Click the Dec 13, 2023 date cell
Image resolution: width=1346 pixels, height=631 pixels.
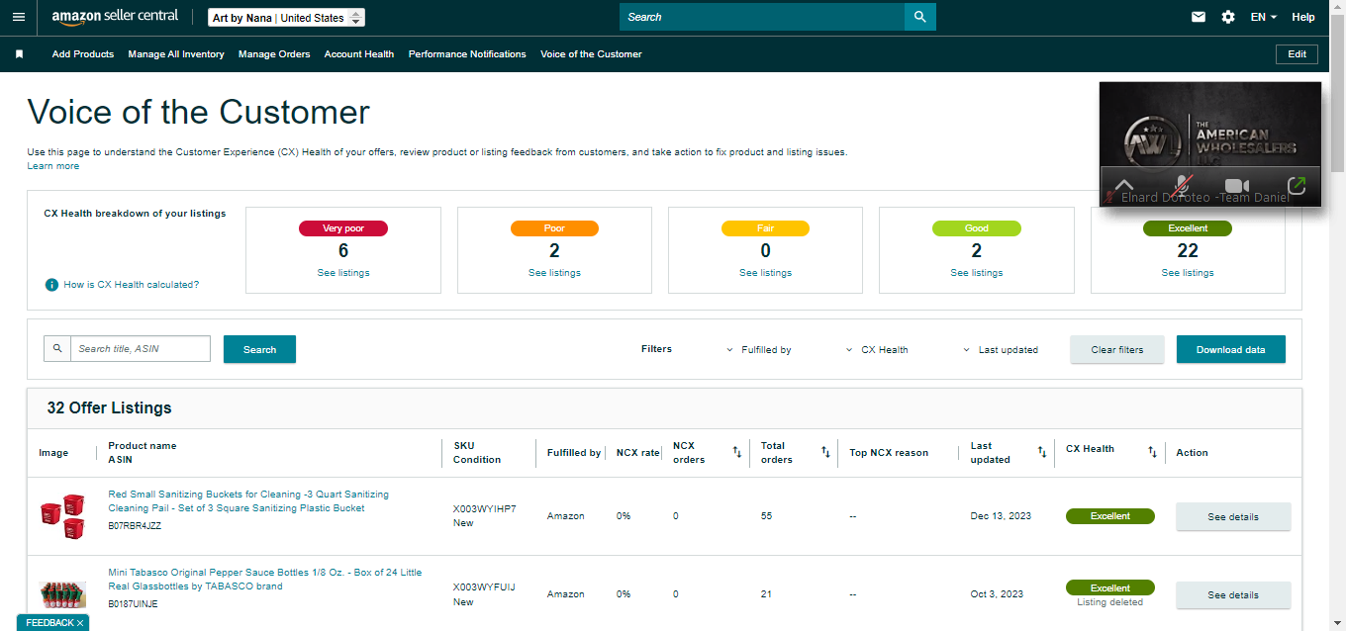point(1001,516)
